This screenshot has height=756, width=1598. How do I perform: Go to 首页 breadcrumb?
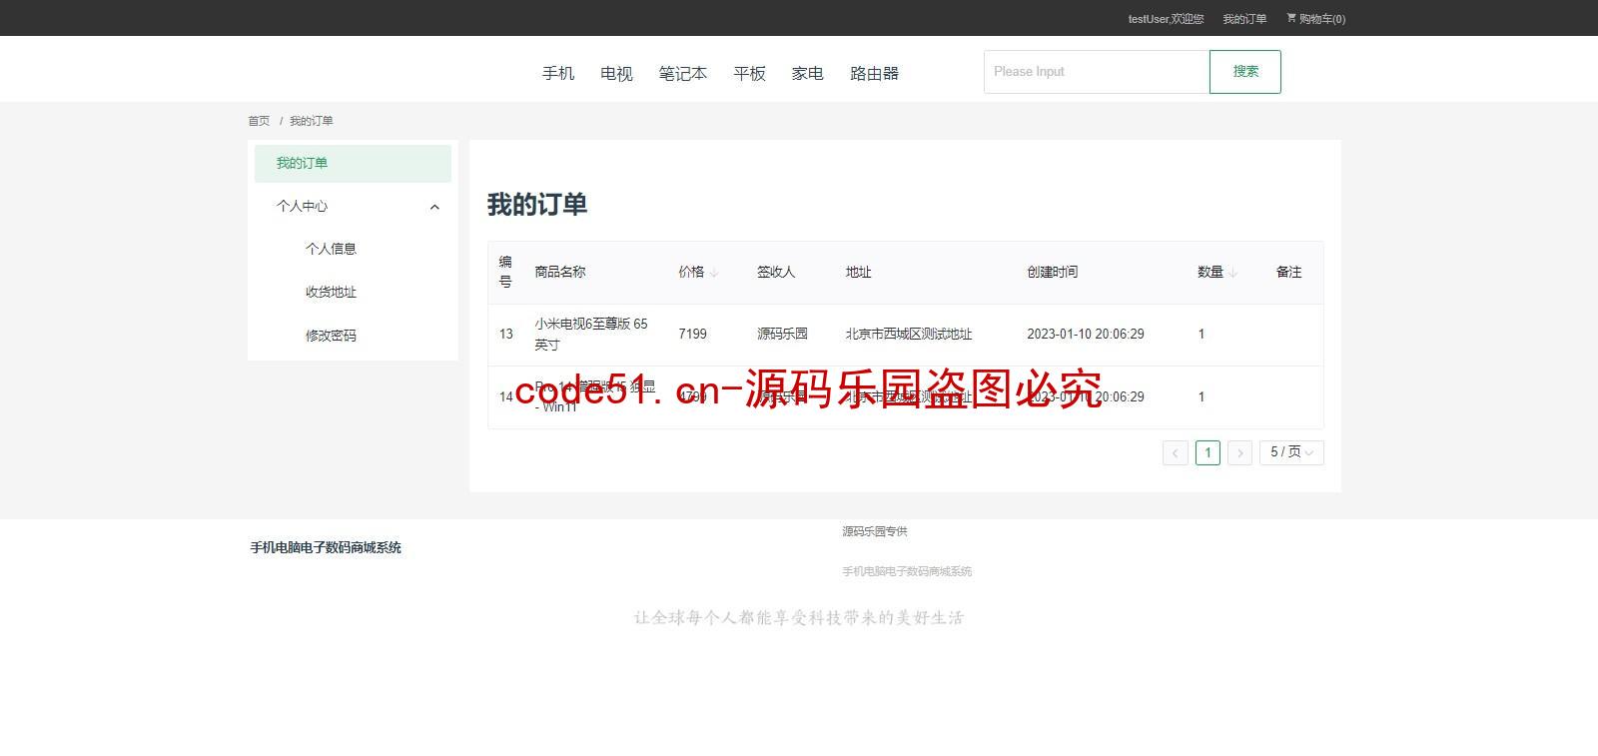[259, 121]
